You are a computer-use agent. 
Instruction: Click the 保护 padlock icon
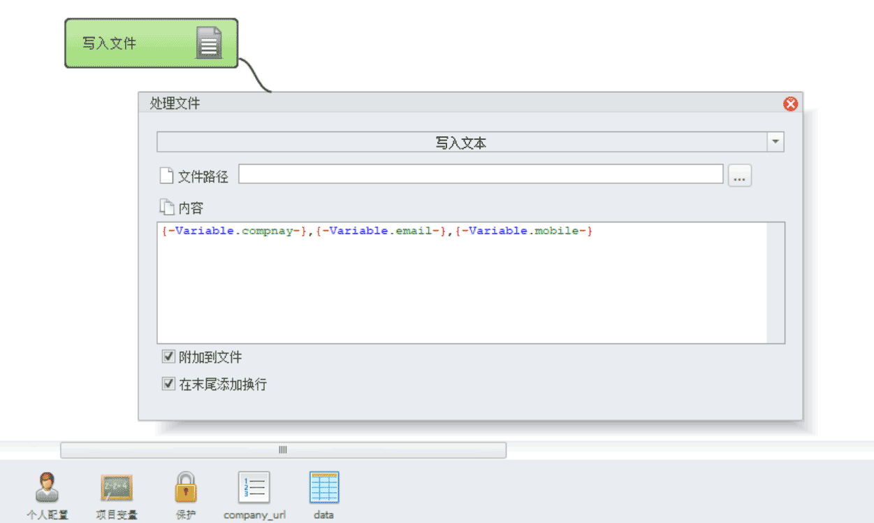(x=186, y=487)
